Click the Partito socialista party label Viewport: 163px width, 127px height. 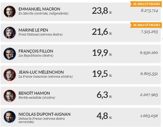click(37, 98)
